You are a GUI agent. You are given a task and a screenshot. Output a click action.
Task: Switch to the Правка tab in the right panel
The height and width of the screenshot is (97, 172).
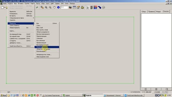[x=151, y=11]
